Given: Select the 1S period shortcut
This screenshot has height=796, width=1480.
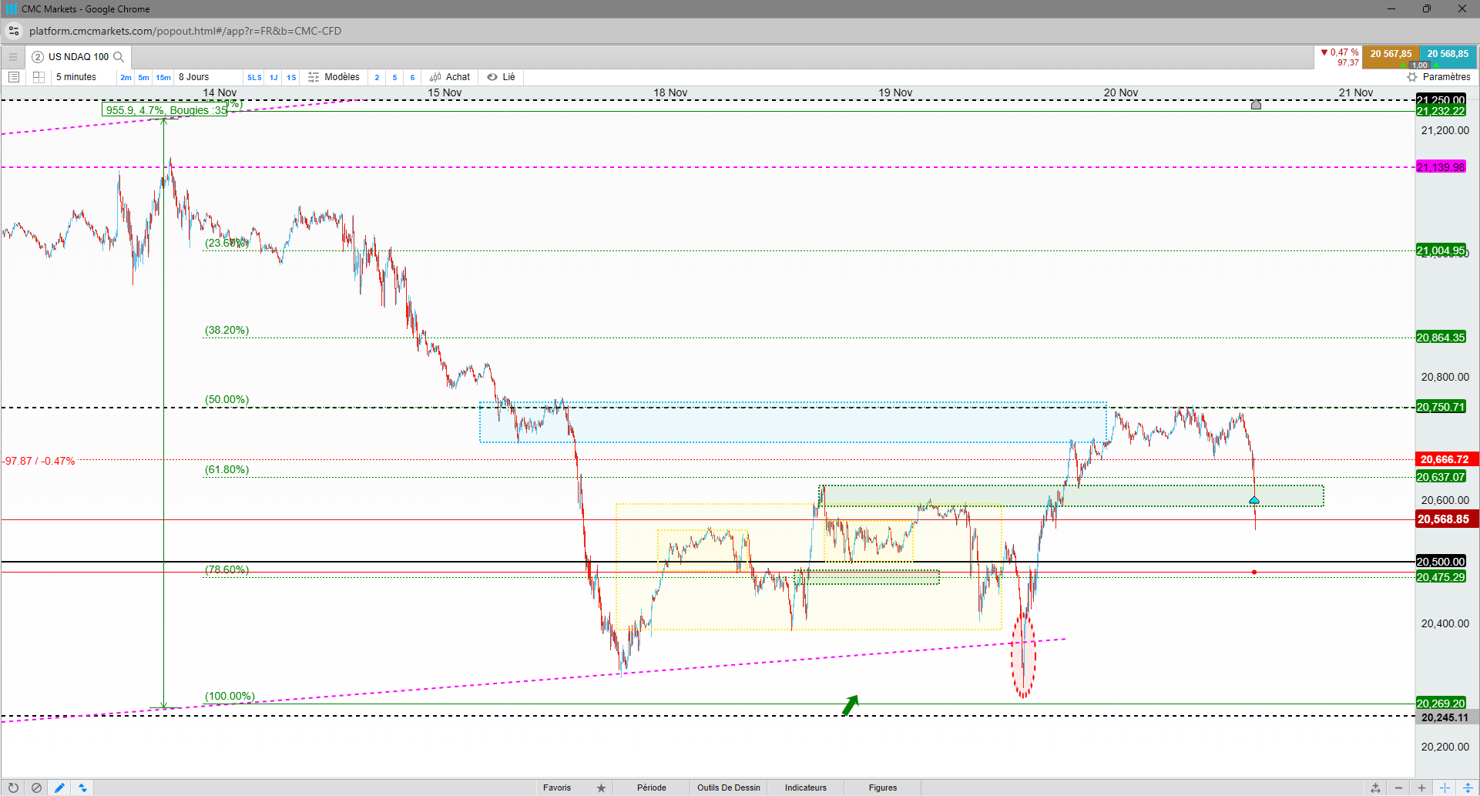Looking at the screenshot, I should pyautogui.click(x=291, y=78).
